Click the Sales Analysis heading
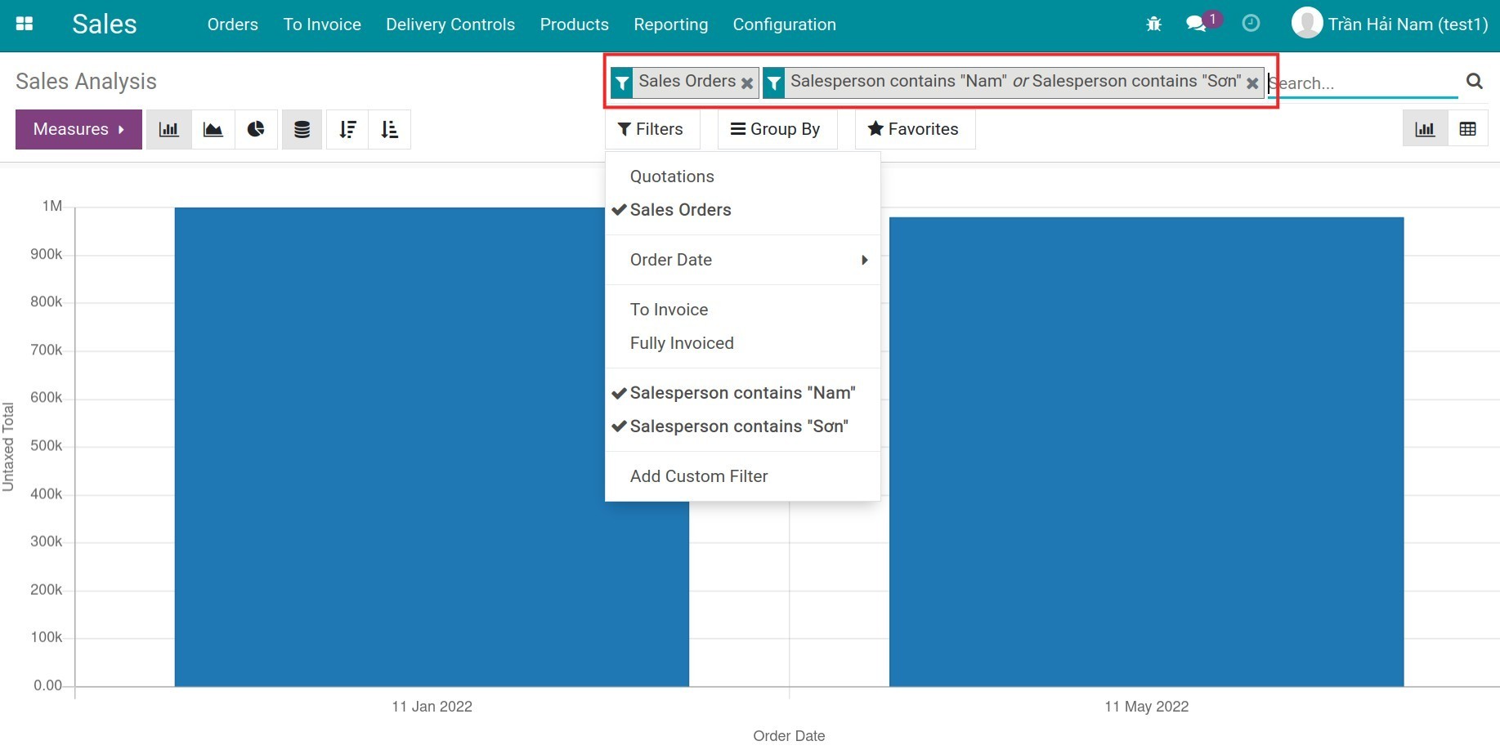 [86, 82]
